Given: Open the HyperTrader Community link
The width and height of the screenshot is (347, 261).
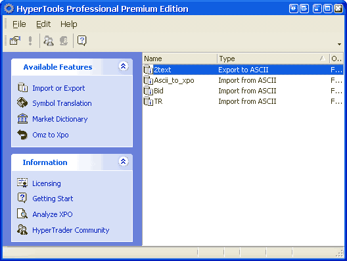Looking at the screenshot, I should [71, 230].
